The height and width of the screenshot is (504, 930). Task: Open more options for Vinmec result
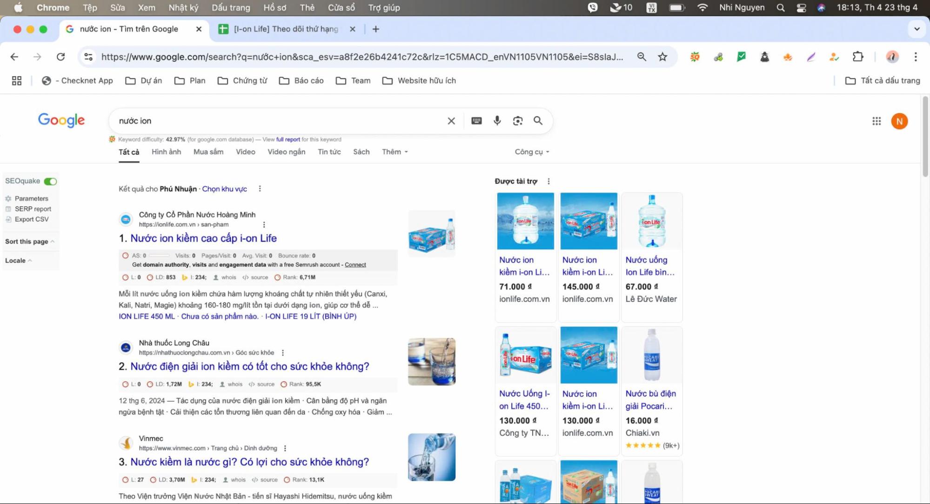[x=285, y=448]
